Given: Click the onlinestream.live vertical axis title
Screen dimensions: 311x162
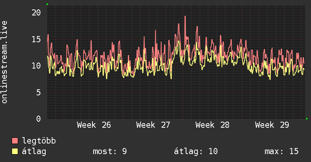Looking at the screenshot, I should click(4, 62).
